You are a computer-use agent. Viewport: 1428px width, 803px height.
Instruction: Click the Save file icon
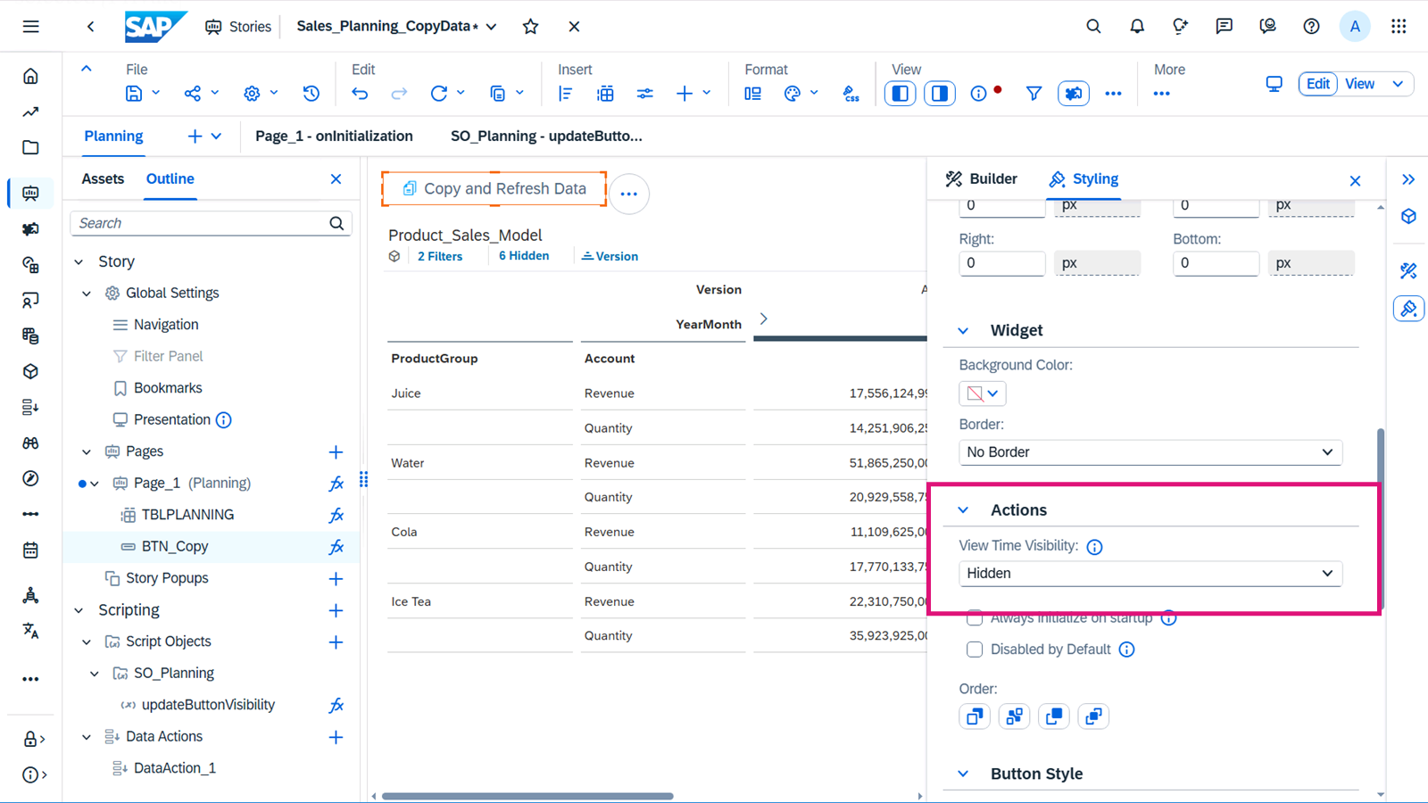click(134, 94)
